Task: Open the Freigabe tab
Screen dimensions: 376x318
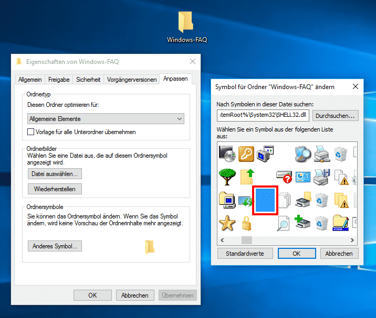Action: (59, 80)
